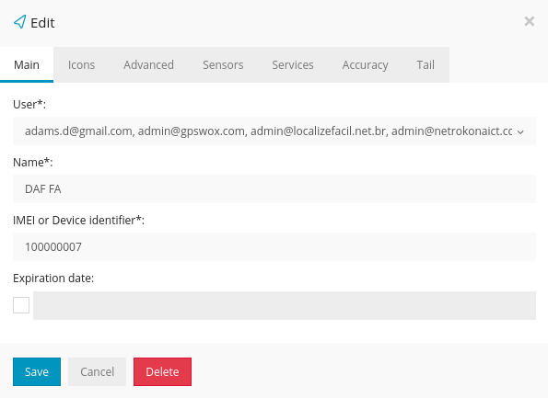Open the Services tab
Screen dimensions: 548x398
point(293,65)
